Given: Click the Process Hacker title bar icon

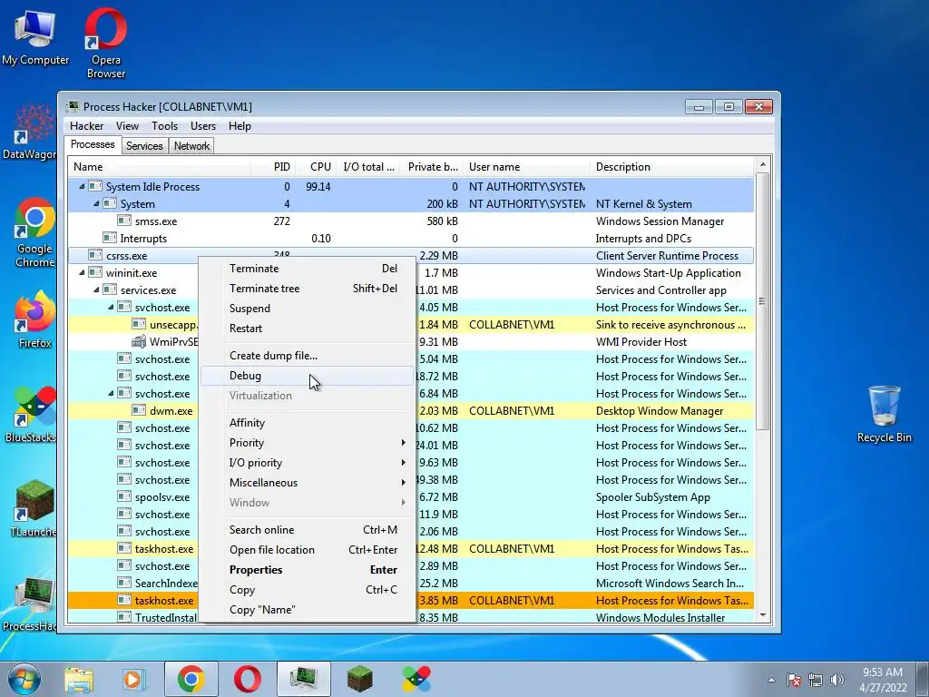Looking at the screenshot, I should pos(73,107).
